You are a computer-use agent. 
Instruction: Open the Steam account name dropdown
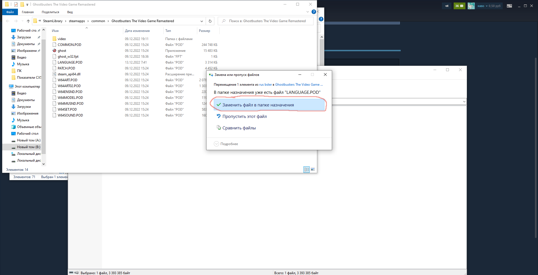[483, 6]
